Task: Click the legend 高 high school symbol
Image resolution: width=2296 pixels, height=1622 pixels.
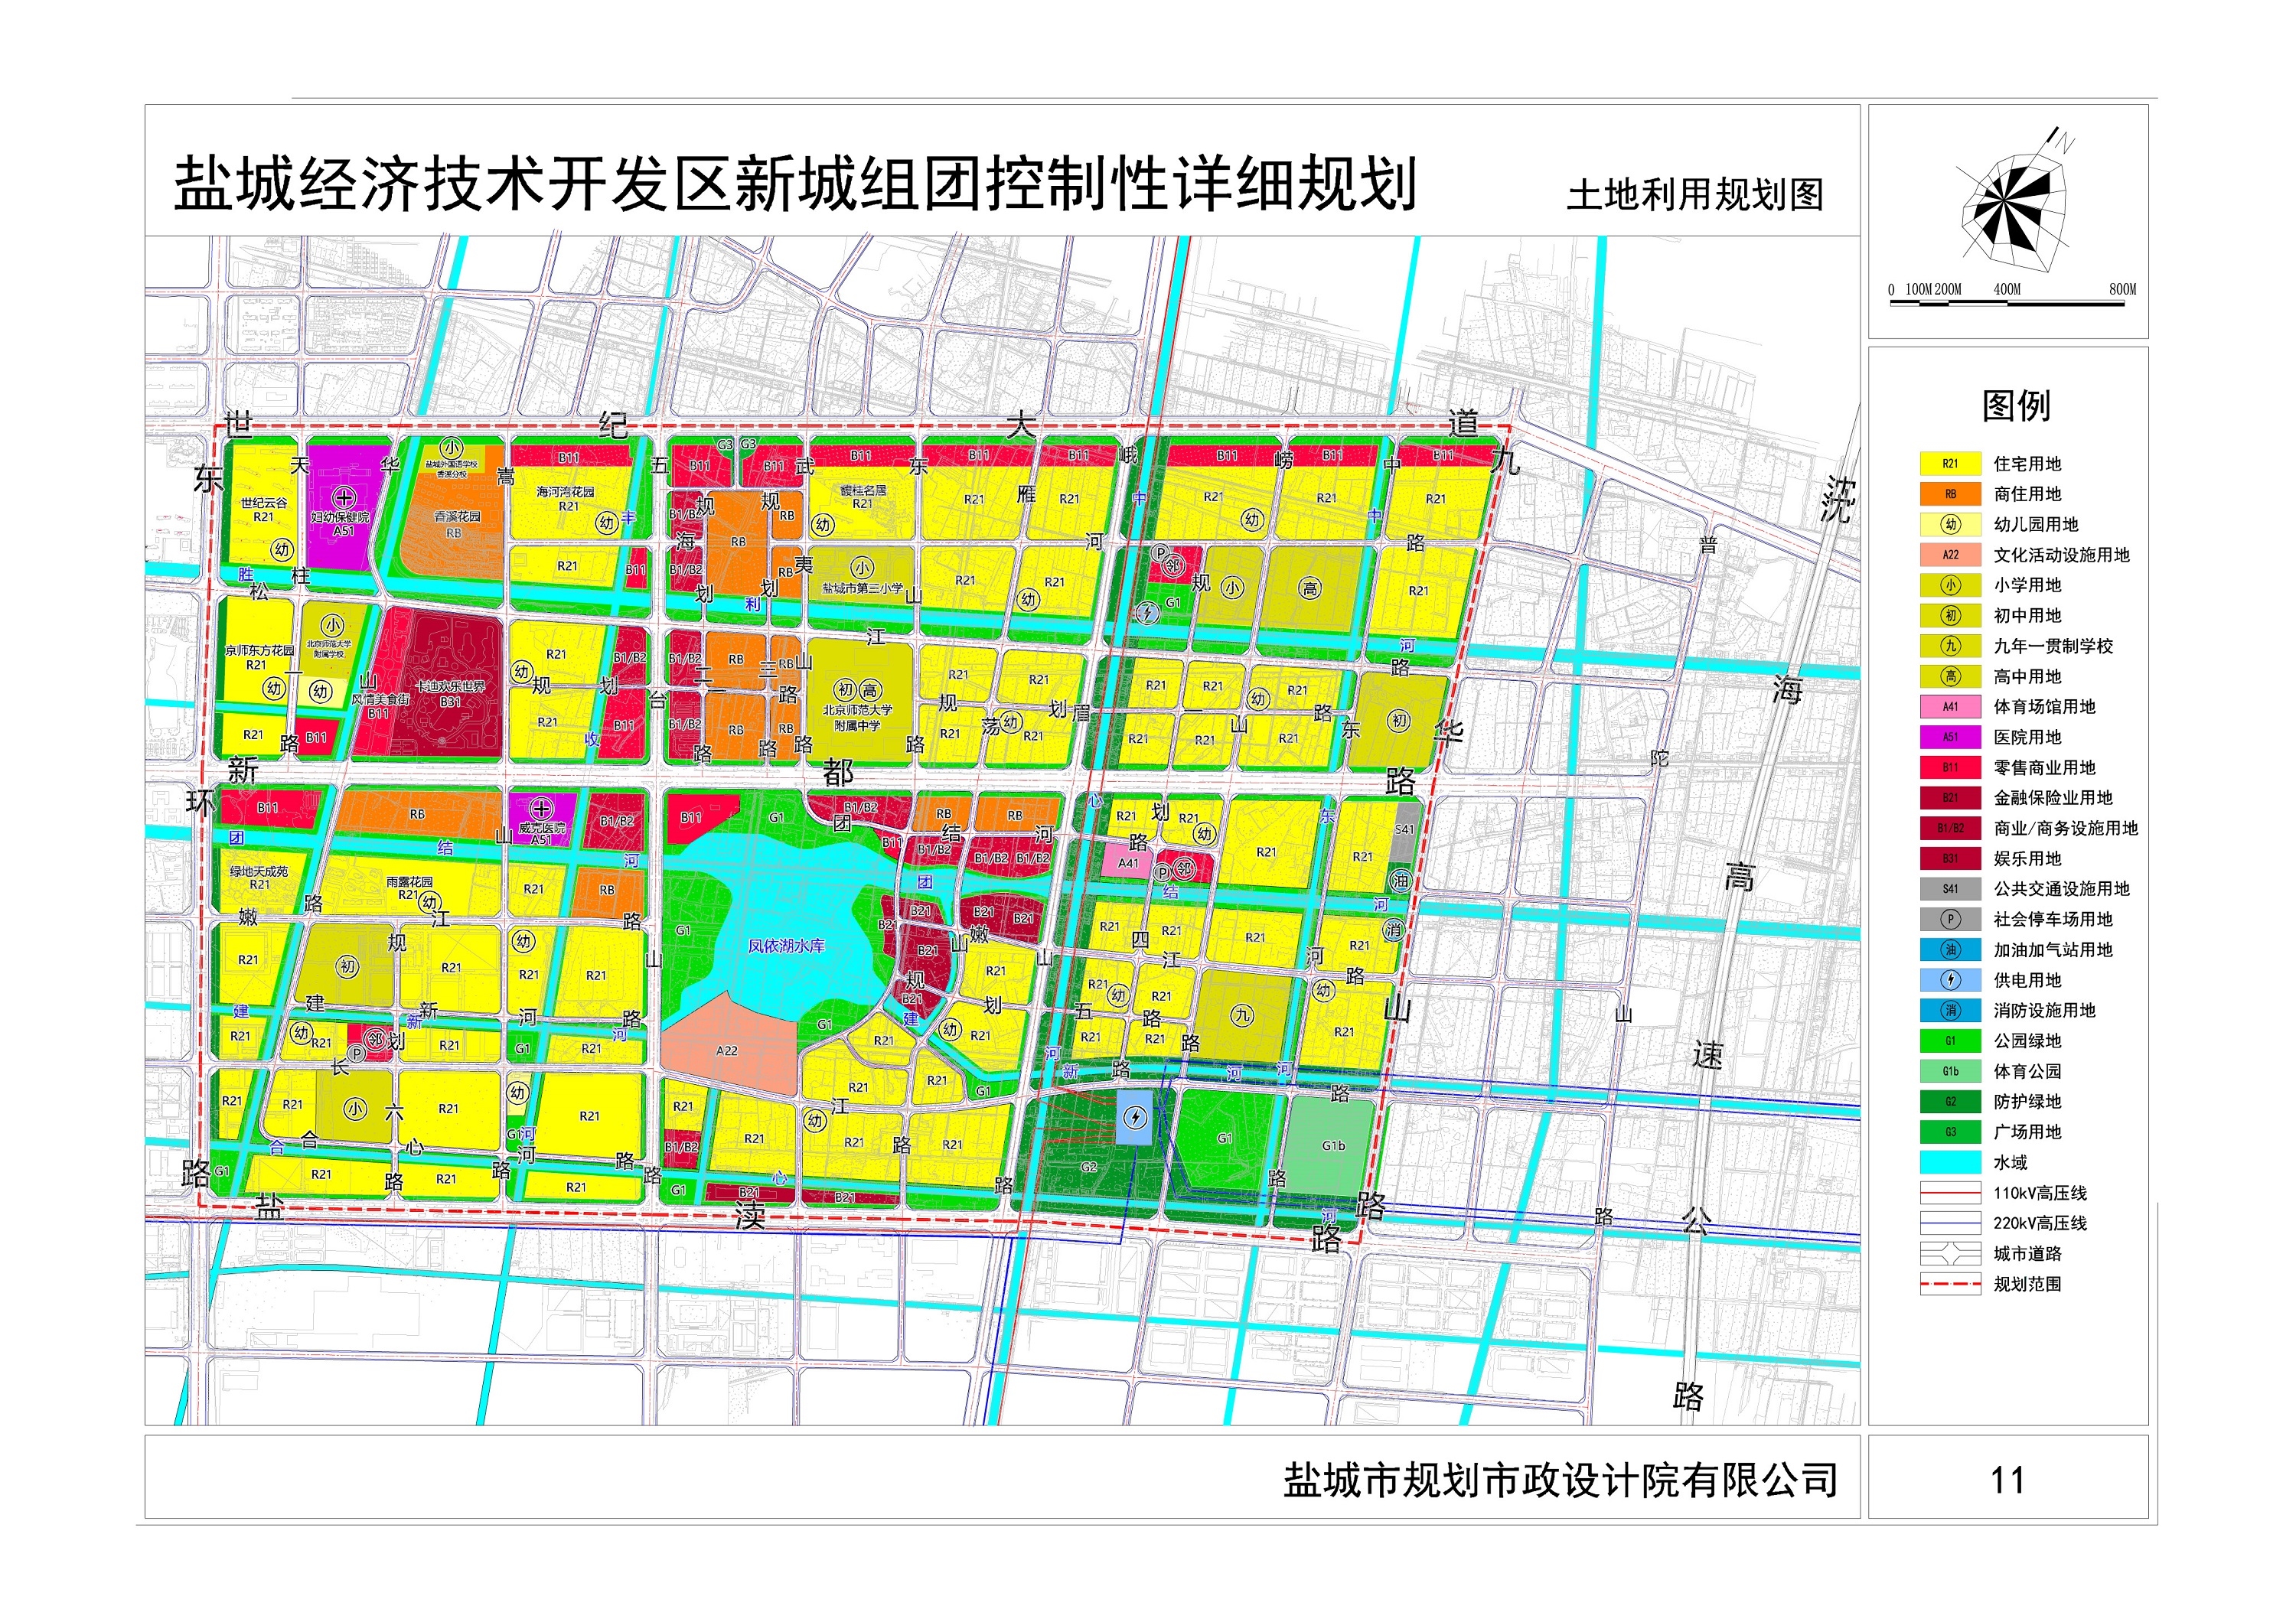Action: (x=1950, y=676)
